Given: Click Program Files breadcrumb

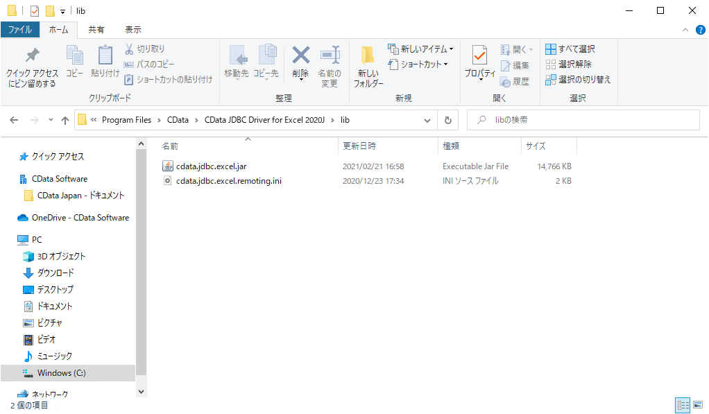Looking at the screenshot, I should [126, 120].
